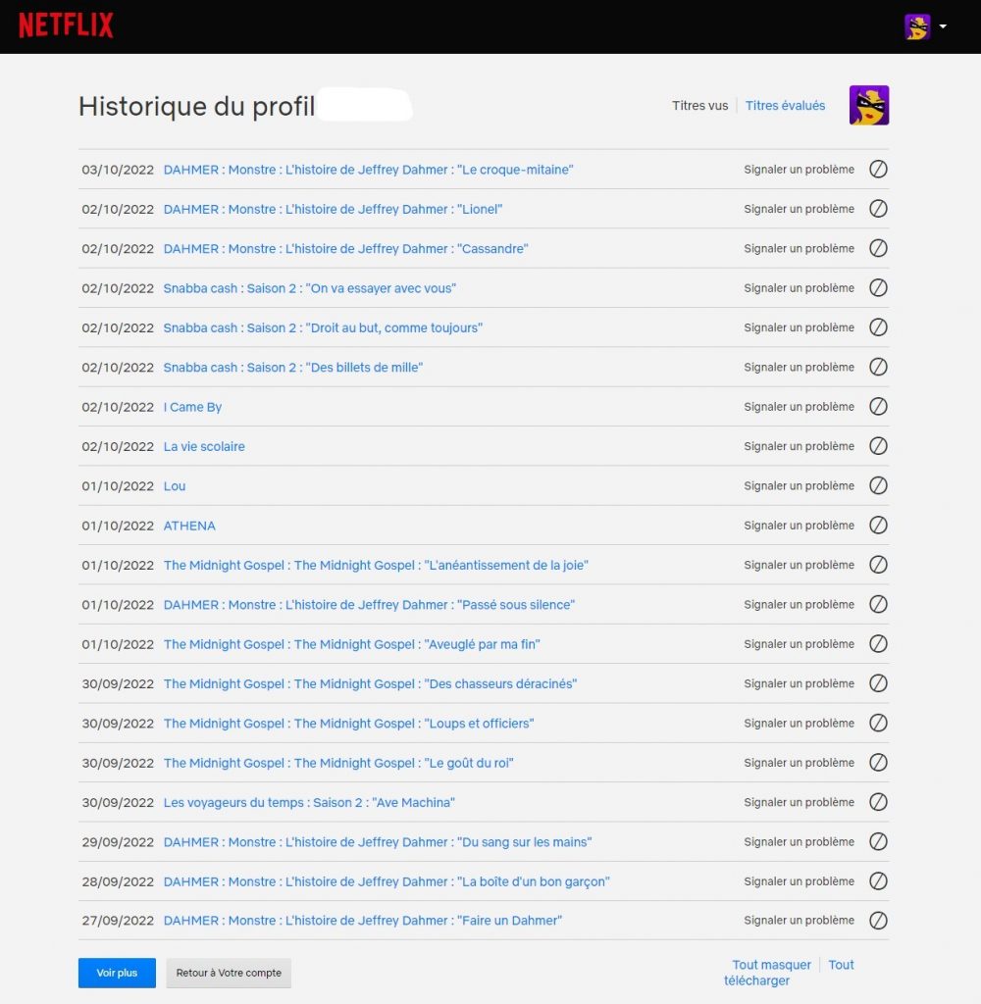
Task: Report a problem for I Came By
Action: 800,407
